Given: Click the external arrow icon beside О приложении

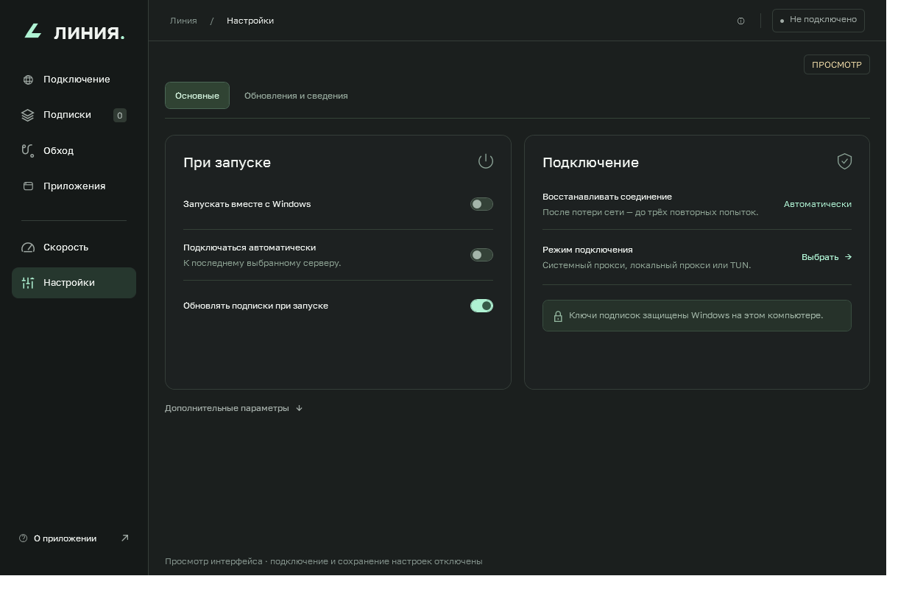Looking at the screenshot, I should click(x=124, y=538).
